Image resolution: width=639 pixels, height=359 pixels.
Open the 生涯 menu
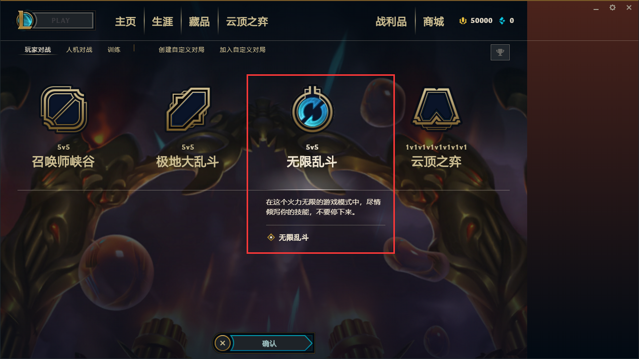point(162,21)
